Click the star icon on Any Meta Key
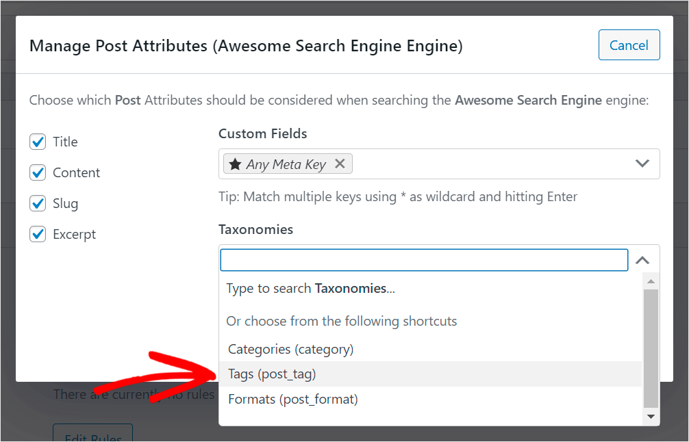Viewport: 689px width, 442px height. coord(235,164)
